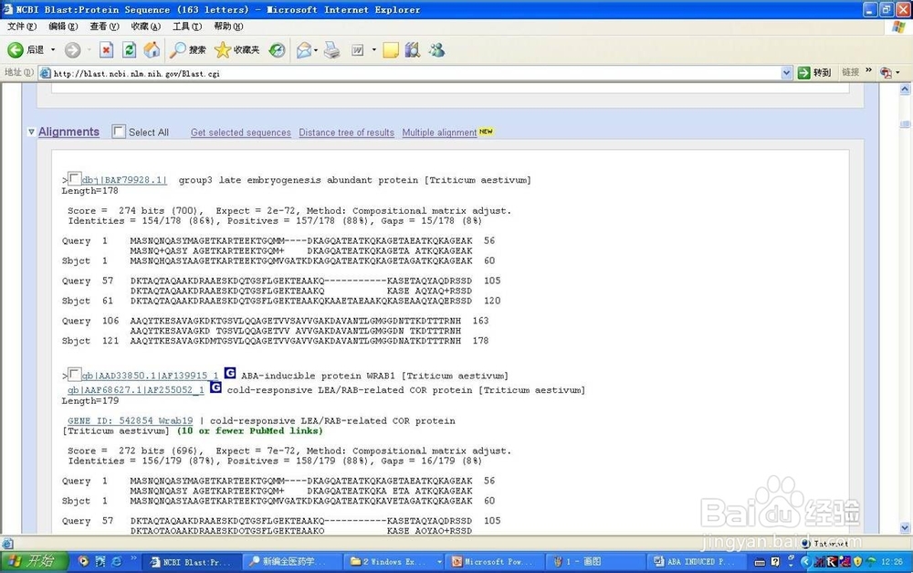Image resolution: width=913 pixels, height=573 pixels.
Task: Open dropdown beside rightmost toolbar icon
Action: 897,73
